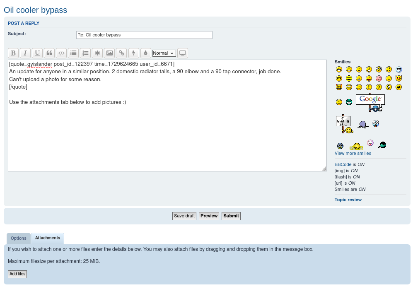The height and width of the screenshot is (289, 413).
Task: Open font colour picker droplet icon
Action: pos(145,53)
